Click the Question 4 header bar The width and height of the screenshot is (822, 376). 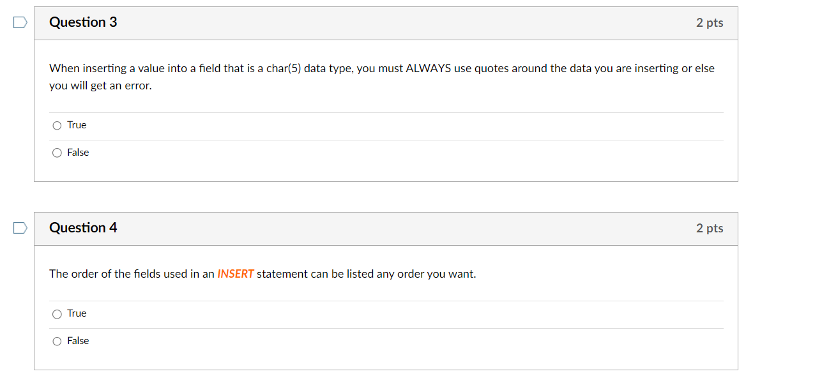tap(385, 227)
